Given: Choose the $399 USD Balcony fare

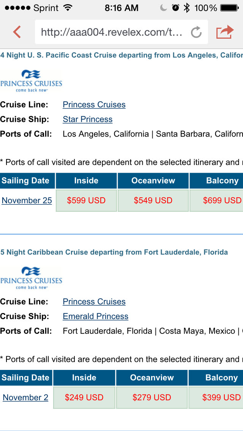Looking at the screenshot, I should [x=221, y=398].
